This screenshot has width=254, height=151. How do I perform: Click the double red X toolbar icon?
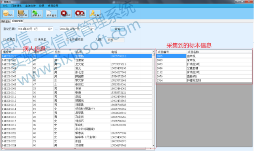tap(80, 14)
